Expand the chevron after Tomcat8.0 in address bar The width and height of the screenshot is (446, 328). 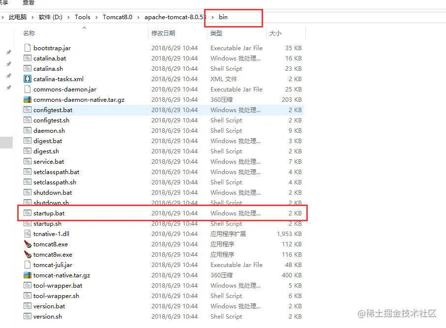pos(138,17)
